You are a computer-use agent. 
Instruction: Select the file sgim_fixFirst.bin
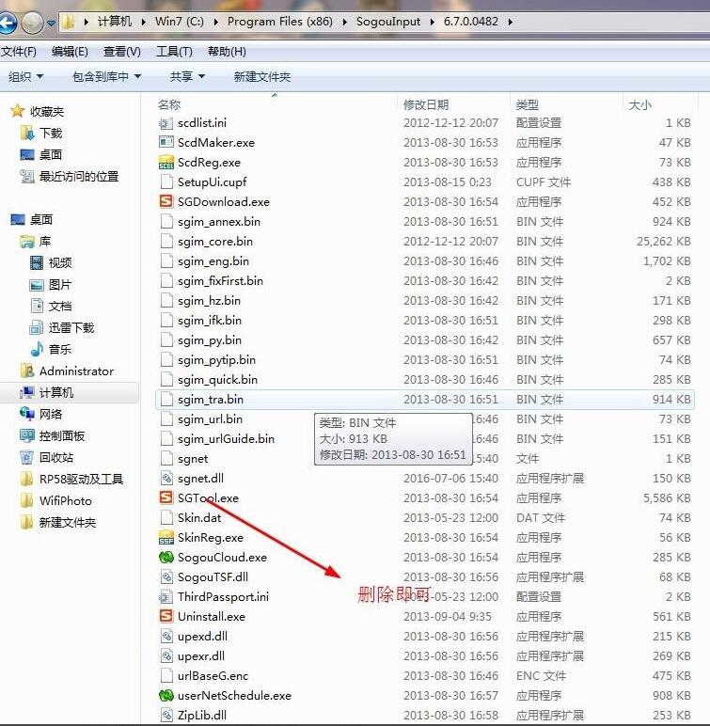[425, 280]
